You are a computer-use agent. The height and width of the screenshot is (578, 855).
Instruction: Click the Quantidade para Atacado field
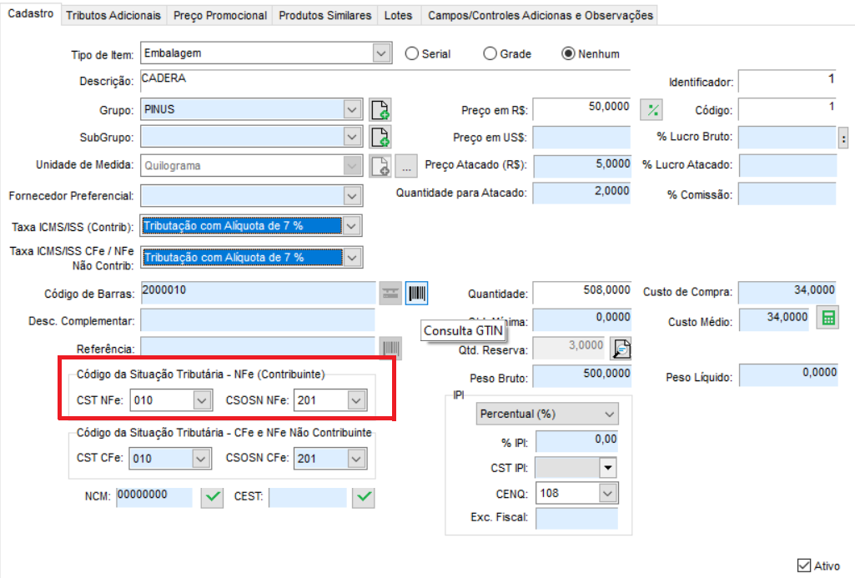(x=581, y=193)
